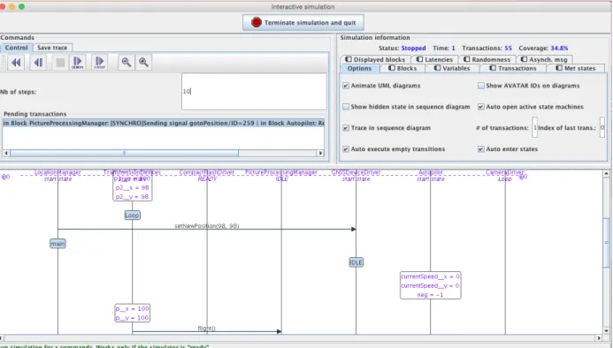Switch to the Latencies tab
Screen dimensions: 613x348
pyautogui.click(x=434, y=59)
